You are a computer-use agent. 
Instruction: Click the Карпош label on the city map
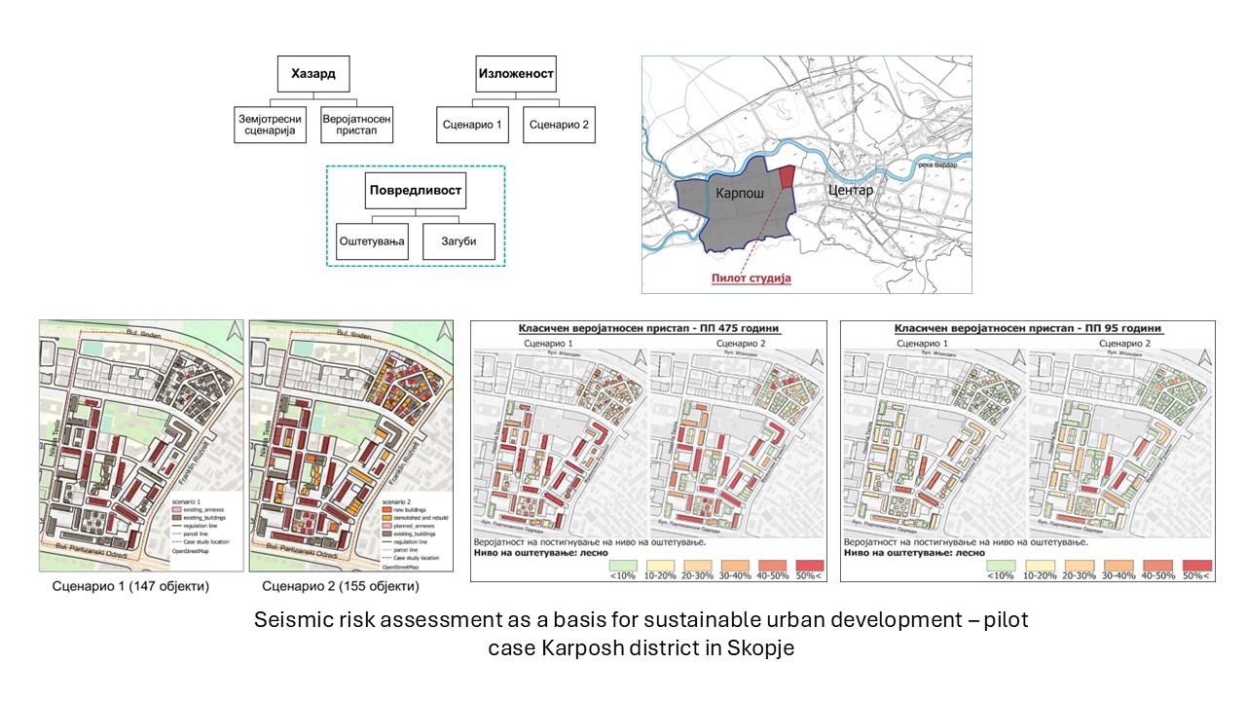[x=738, y=193]
